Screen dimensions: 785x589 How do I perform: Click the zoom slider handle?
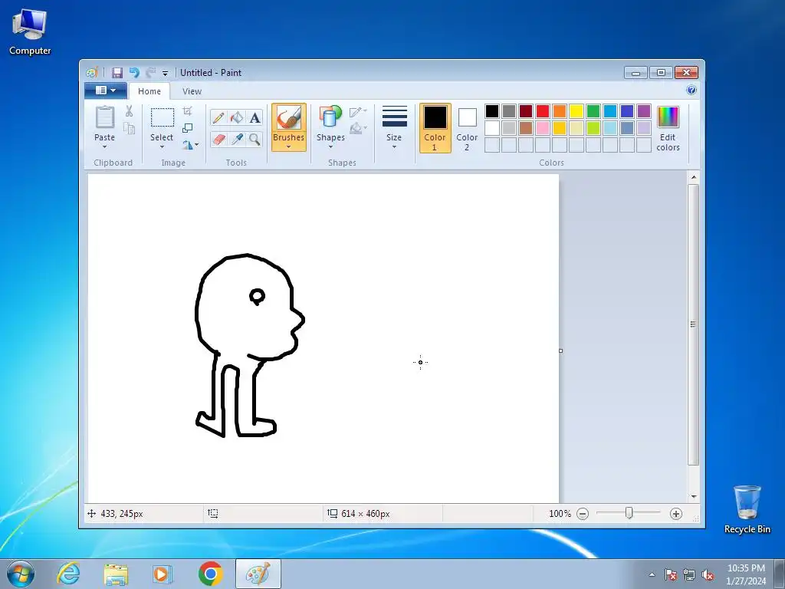click(629, 513)
